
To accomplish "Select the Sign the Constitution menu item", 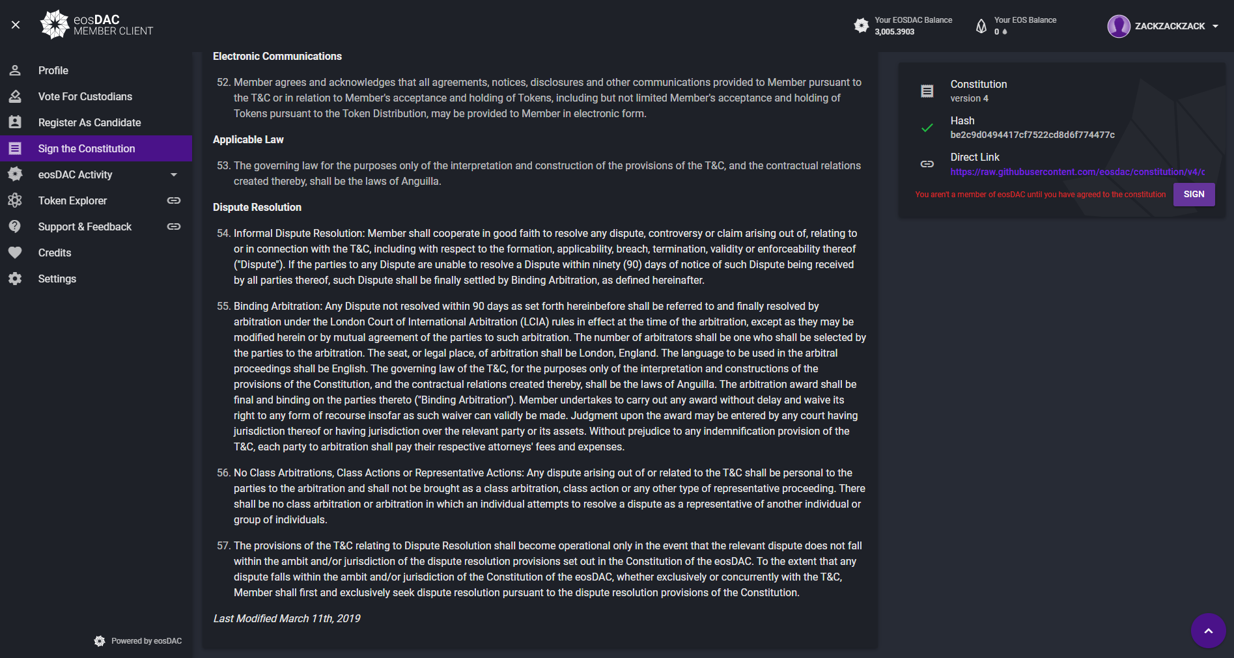I will pos(96,148).
